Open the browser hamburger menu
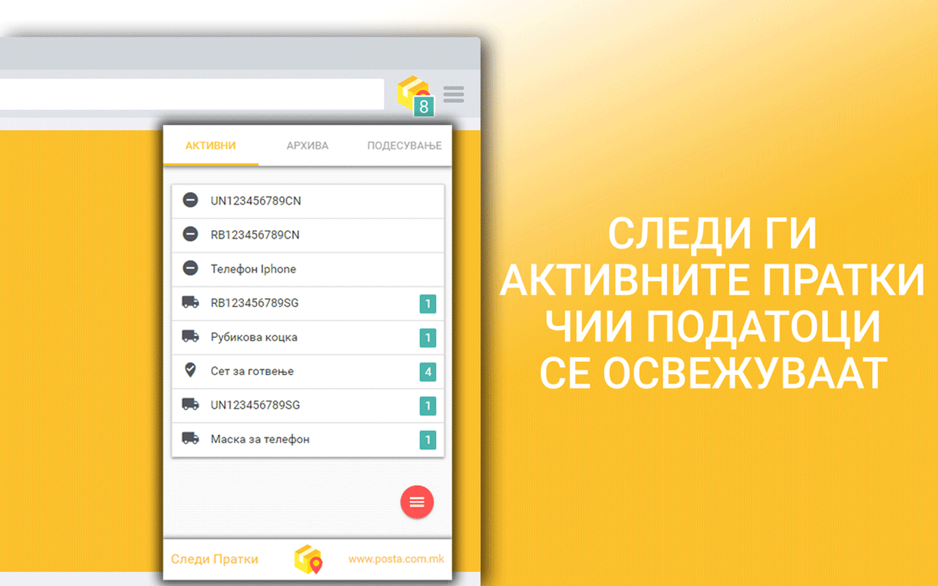938x586 pixels. 454,94
